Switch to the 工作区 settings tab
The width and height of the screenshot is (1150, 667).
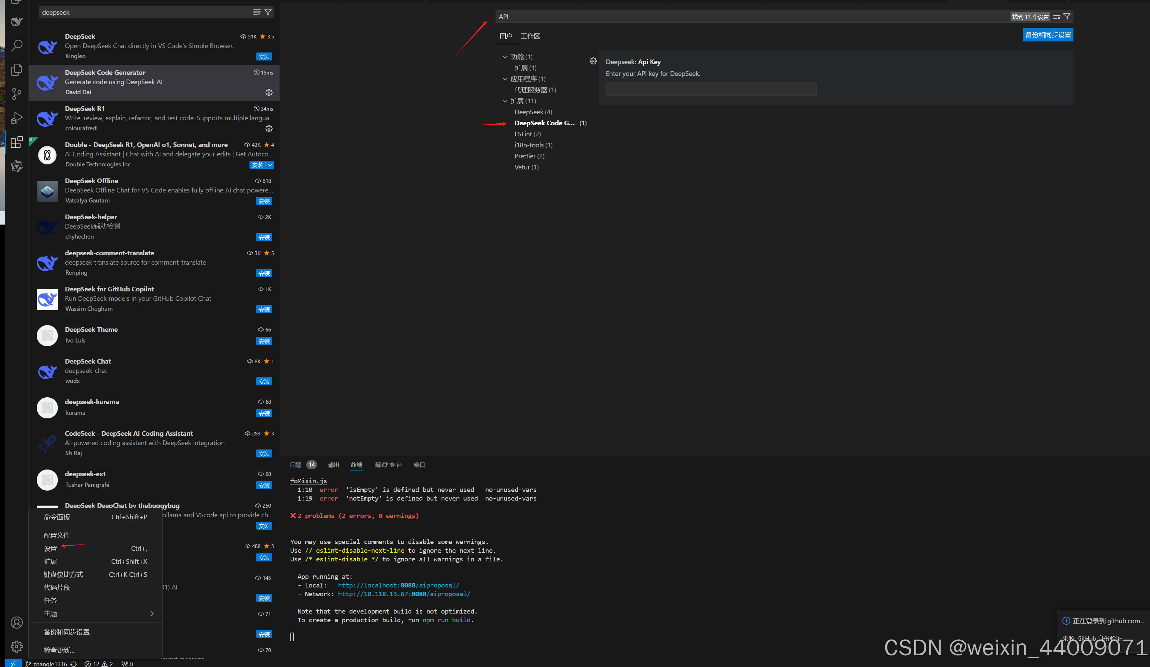(x=530, y=36)
